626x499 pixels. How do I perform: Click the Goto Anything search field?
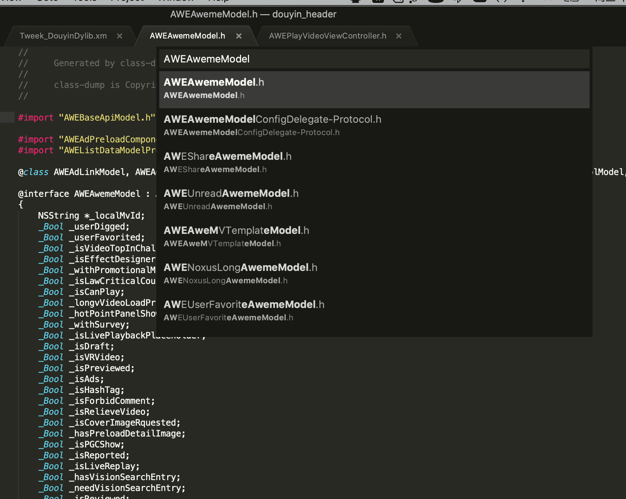click(x=374, y=59)
